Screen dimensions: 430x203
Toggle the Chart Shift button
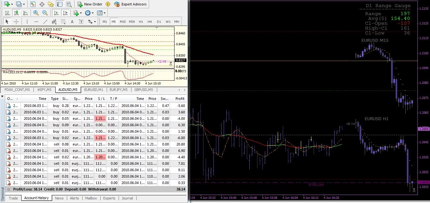point(65,13)
